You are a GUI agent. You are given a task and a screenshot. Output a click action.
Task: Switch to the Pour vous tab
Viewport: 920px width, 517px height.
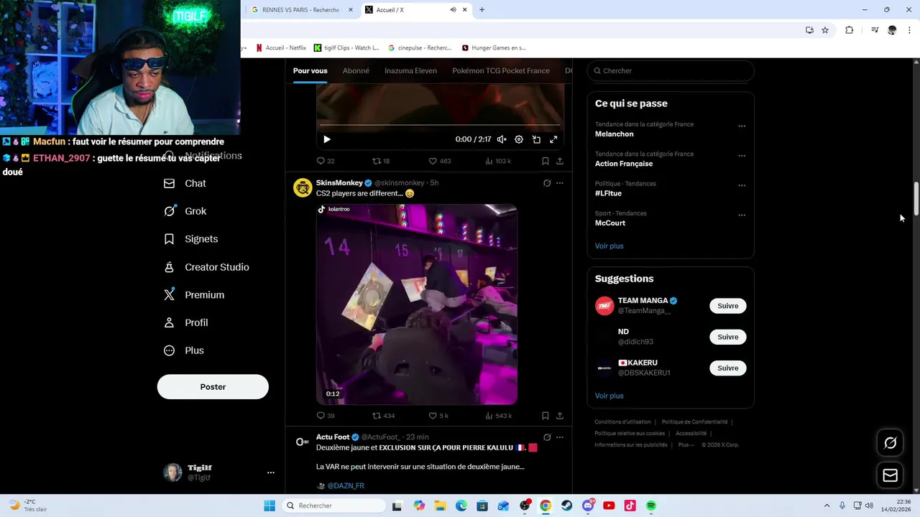(x=310, y=70)
